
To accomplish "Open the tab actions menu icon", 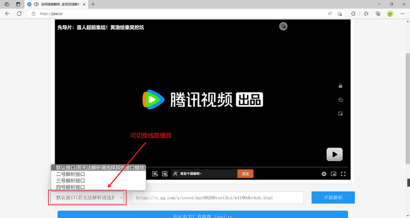I will coord(18,4).
